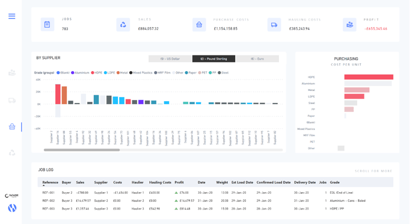This screenshot has width=415, height=224.
Task: Sort job log by Hauling Costs column
Action: point(160,182)
